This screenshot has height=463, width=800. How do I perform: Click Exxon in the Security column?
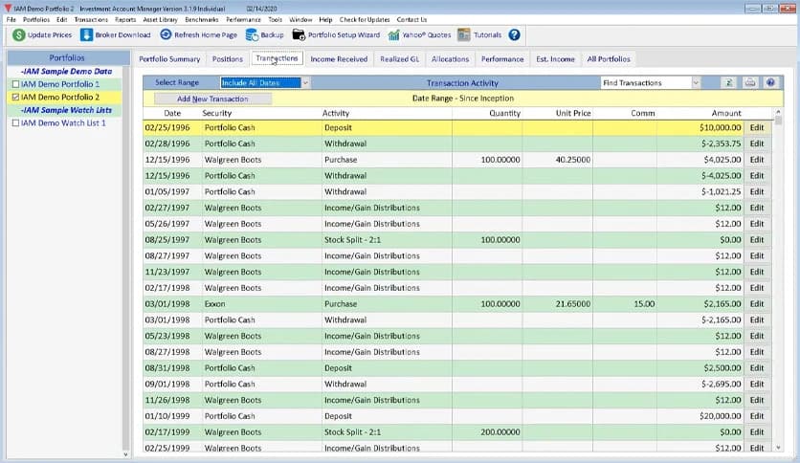[214, 304]
